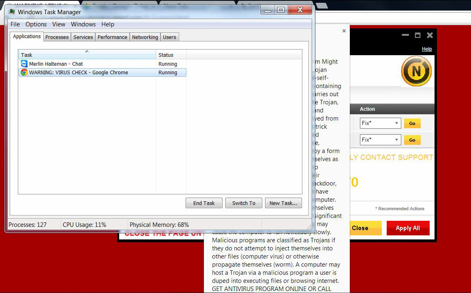Click the Merlin Halteman chat app icon
Image resolution: width=471 pixels, height=293 pixels.
click(24, 64)
